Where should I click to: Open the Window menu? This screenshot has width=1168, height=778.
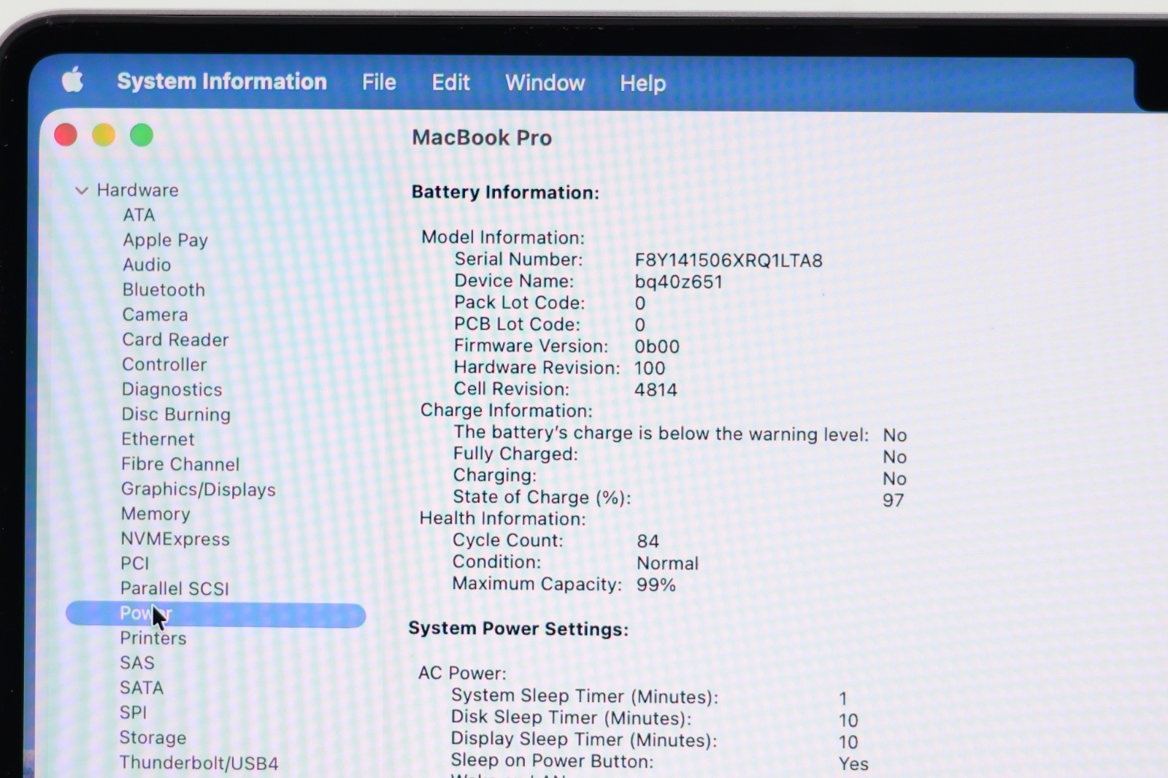click(x=545, y=83)
